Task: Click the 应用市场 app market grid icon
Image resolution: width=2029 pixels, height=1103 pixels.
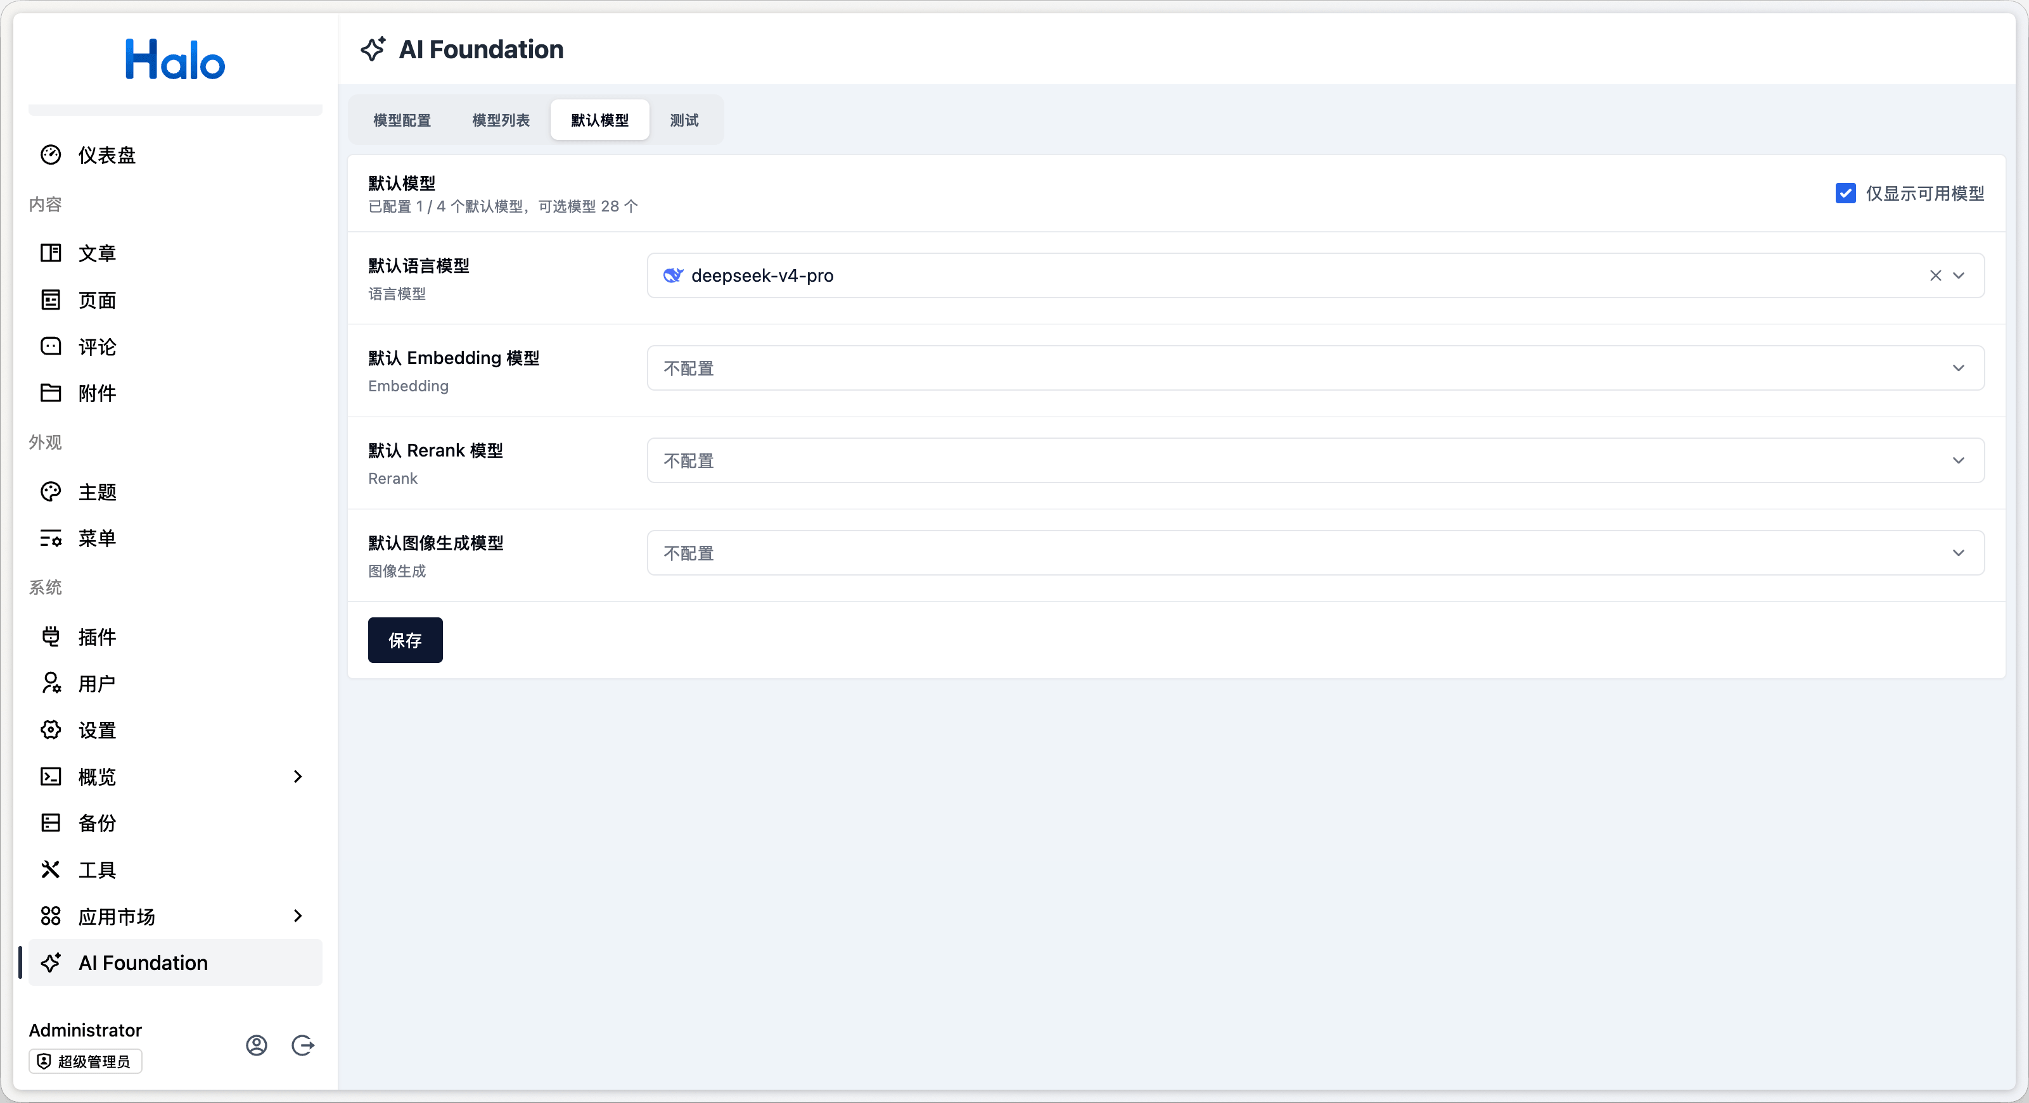Action: click(51, 916)
